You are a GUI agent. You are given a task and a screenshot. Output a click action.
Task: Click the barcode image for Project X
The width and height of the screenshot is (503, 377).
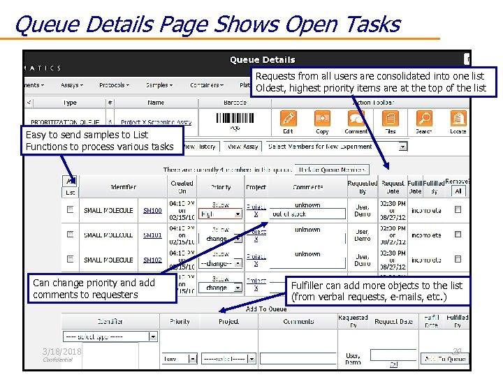[x=235, y=118]
